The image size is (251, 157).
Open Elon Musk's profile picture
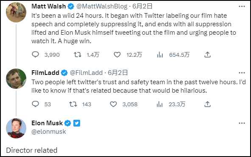pos(16,128)
